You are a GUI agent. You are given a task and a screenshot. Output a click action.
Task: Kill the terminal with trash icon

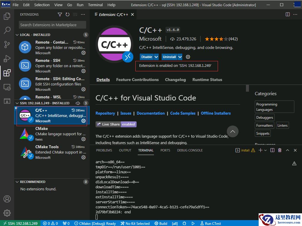tap(280, 150)
